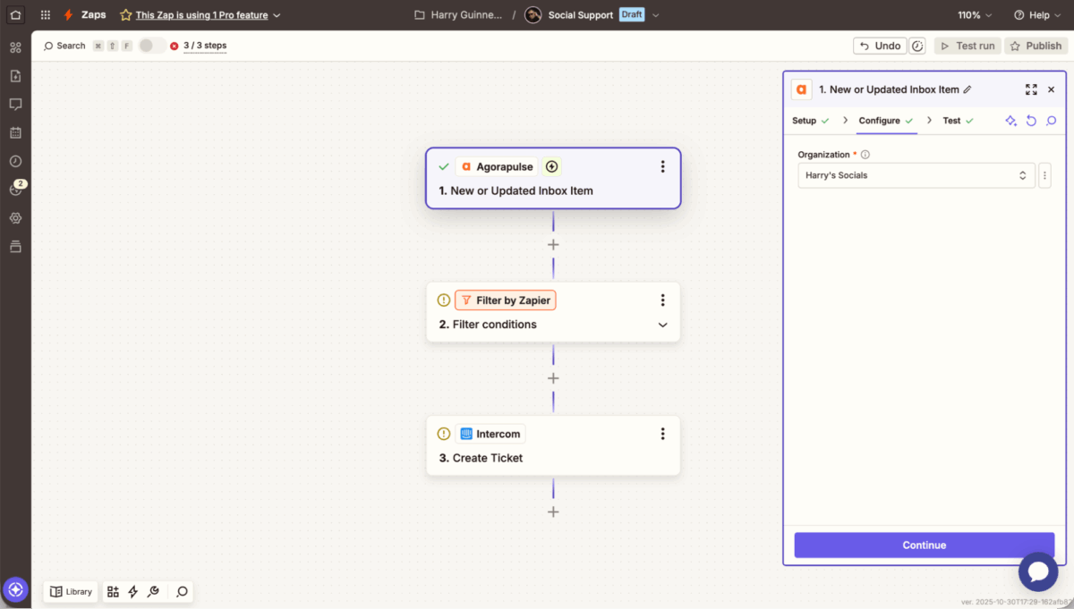Screen dimensions: 1074x609
Task: Click the refresh icon in the step panel
Action: (1031, 120)
